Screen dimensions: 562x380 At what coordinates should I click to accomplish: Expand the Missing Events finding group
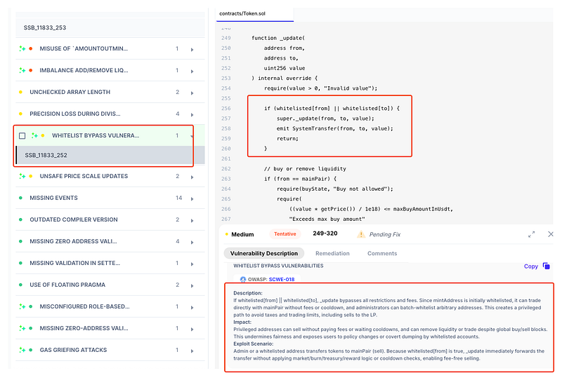click(x=192, y=198)
